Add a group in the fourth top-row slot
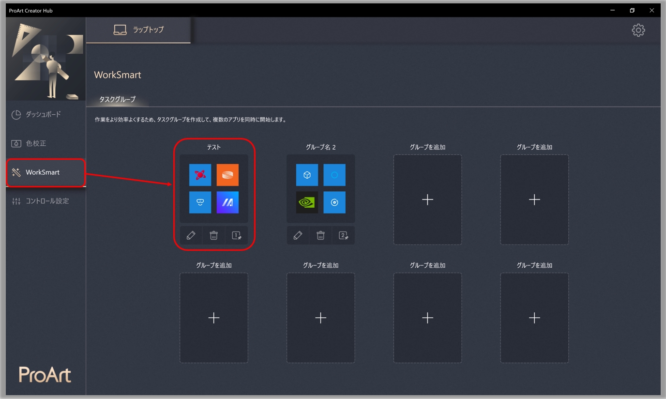 click(534, 199)
